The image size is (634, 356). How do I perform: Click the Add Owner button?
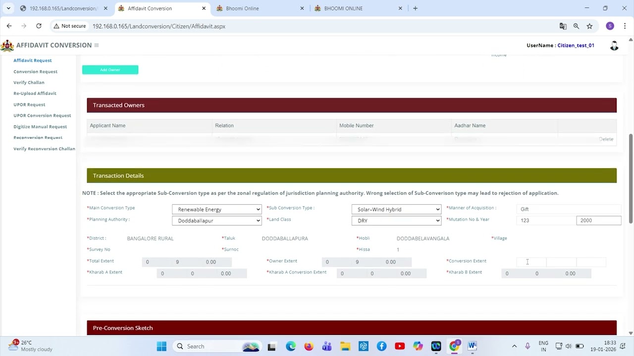pos(110,70)
